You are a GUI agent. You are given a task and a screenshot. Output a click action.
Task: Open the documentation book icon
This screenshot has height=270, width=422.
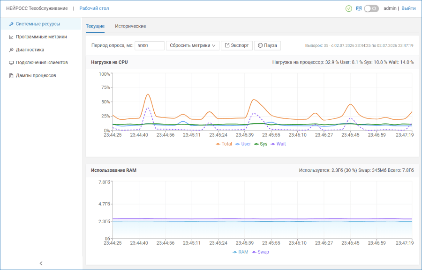click(x=359, y=8)
